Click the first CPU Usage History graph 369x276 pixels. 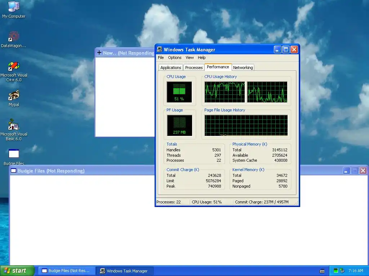[x=224, y=92]
